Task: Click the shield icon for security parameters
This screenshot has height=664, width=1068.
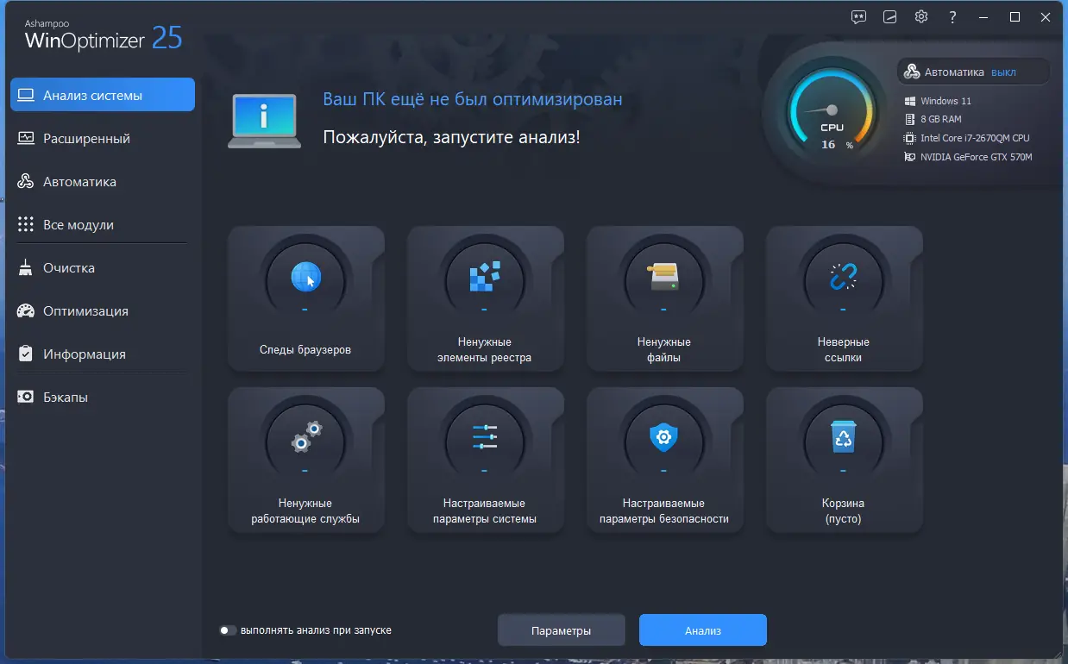Action: [664, 438]
